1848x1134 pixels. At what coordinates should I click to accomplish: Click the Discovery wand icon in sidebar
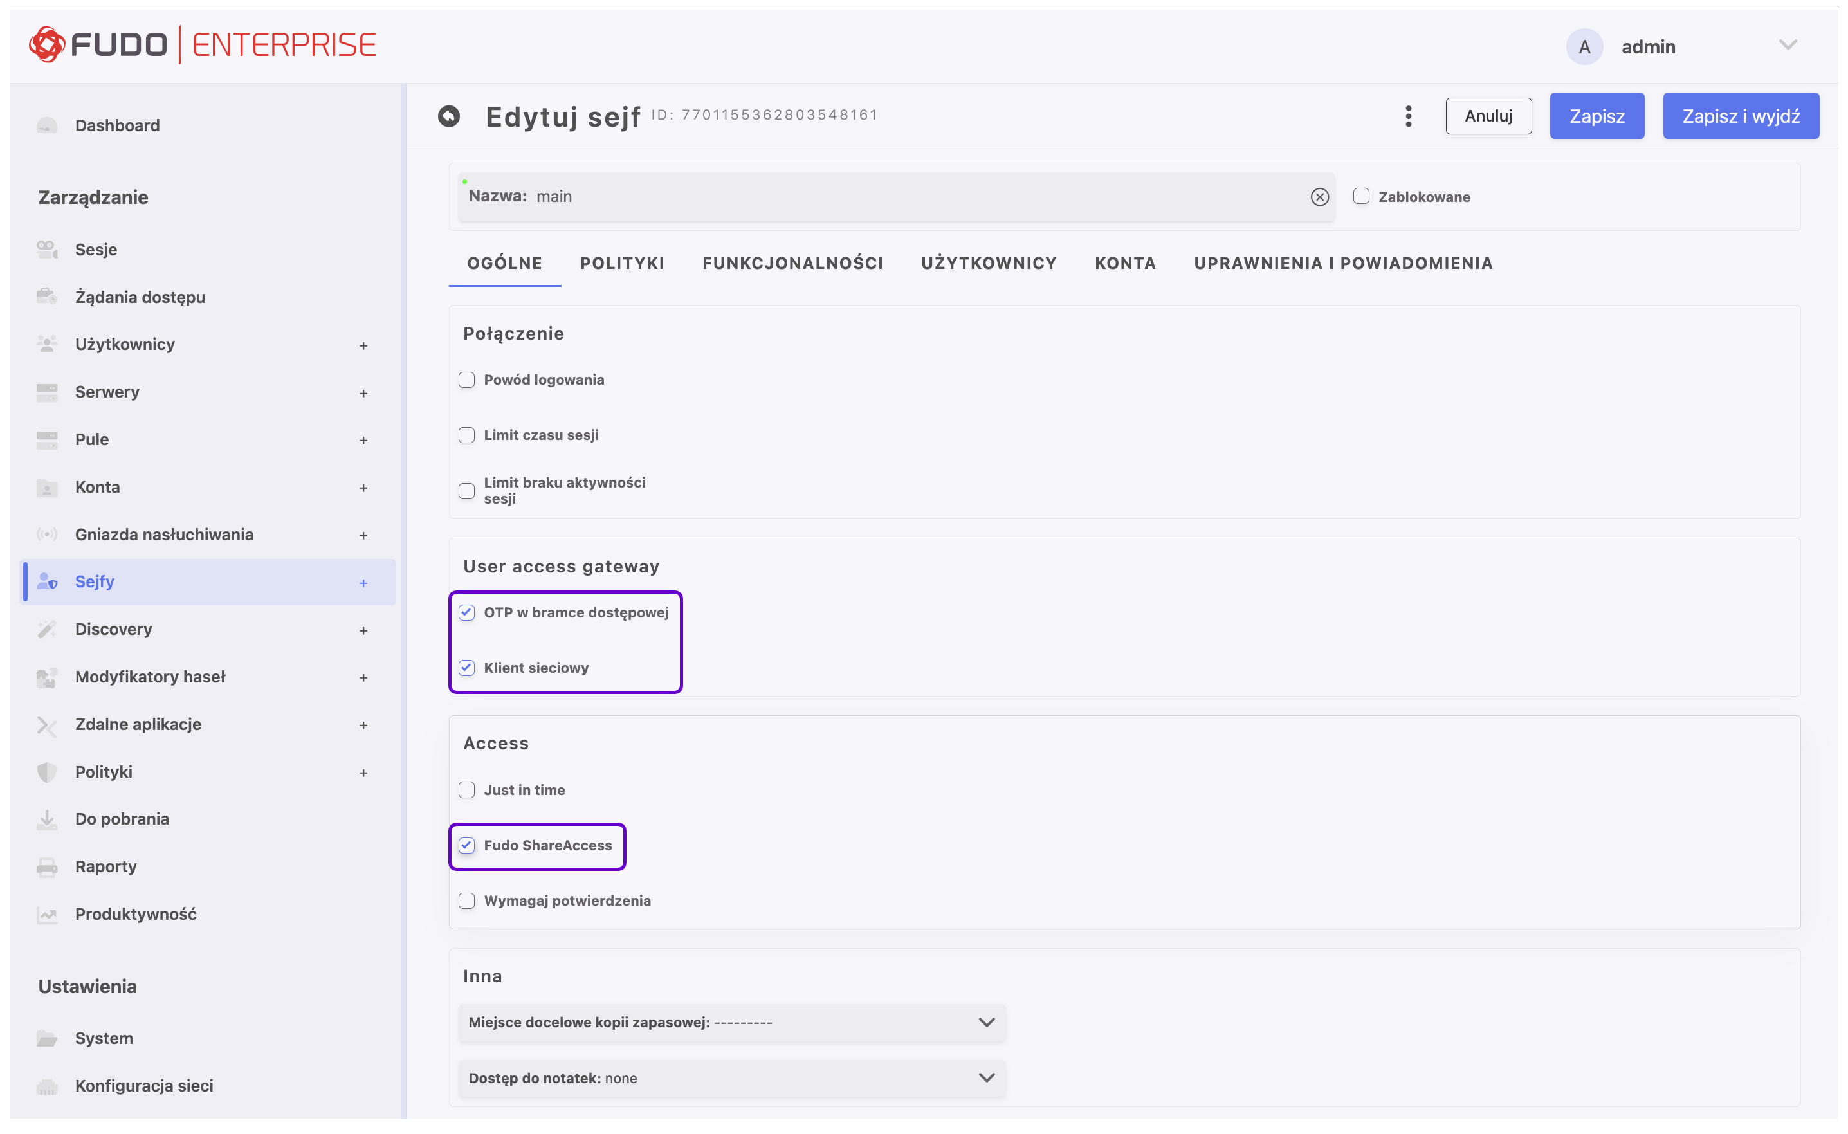pyautogui.click(x=47, y=629)
